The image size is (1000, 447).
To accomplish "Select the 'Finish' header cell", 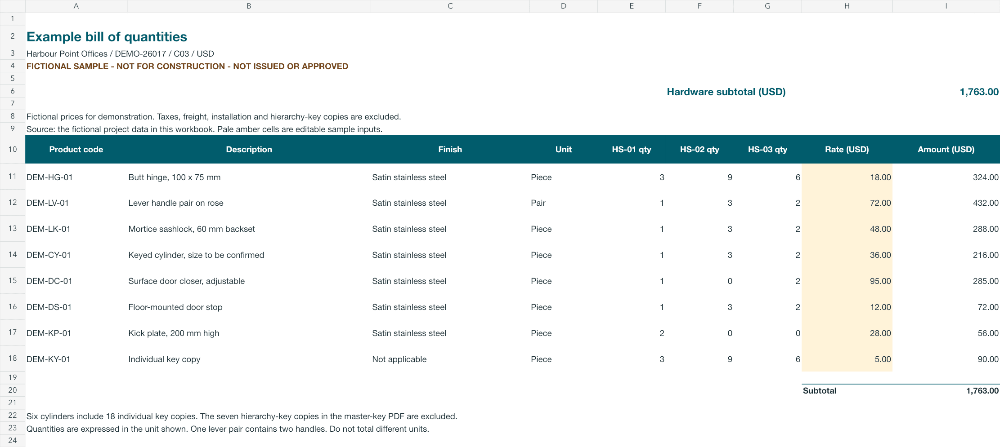I will pyautogui.click(x=450, y=150).
